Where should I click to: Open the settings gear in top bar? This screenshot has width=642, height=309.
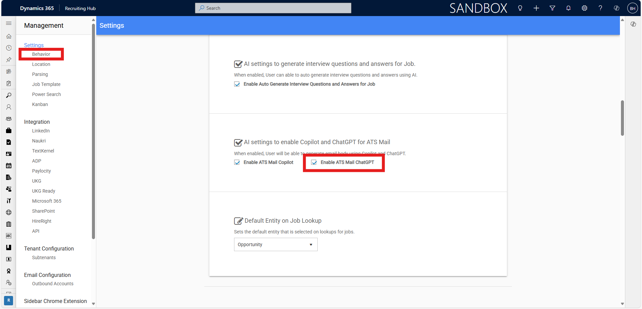pyautogui.click(x=584, y=8)
